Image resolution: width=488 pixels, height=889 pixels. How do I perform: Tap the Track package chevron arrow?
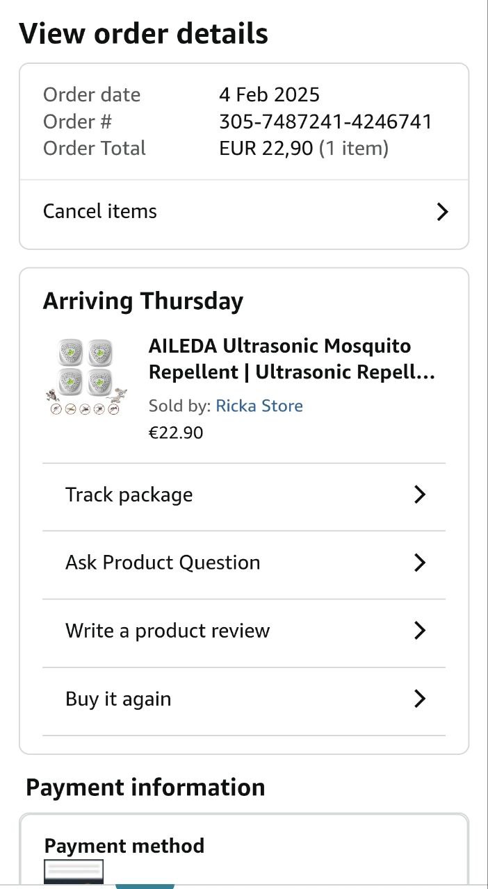point(419,495)
